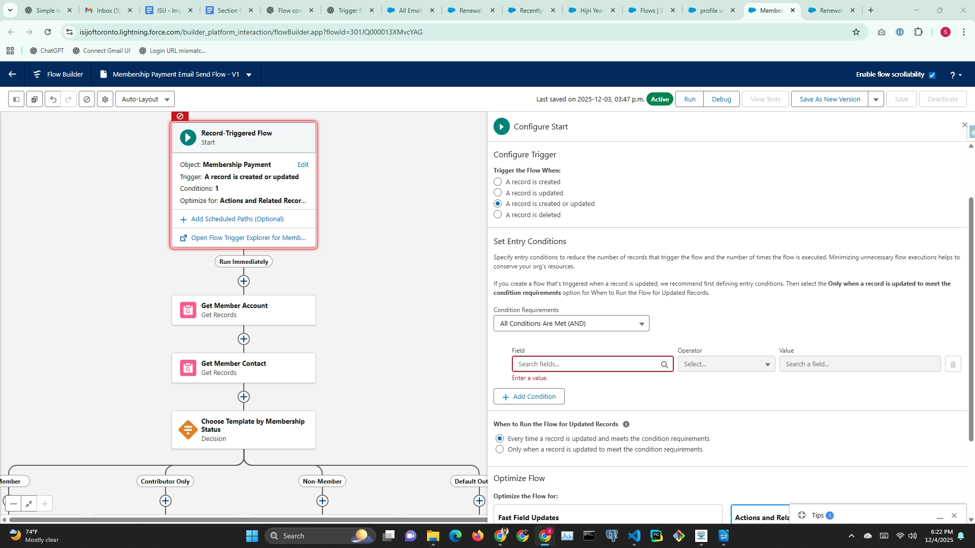Add element after Run Immediately connector

pos(244,281)
